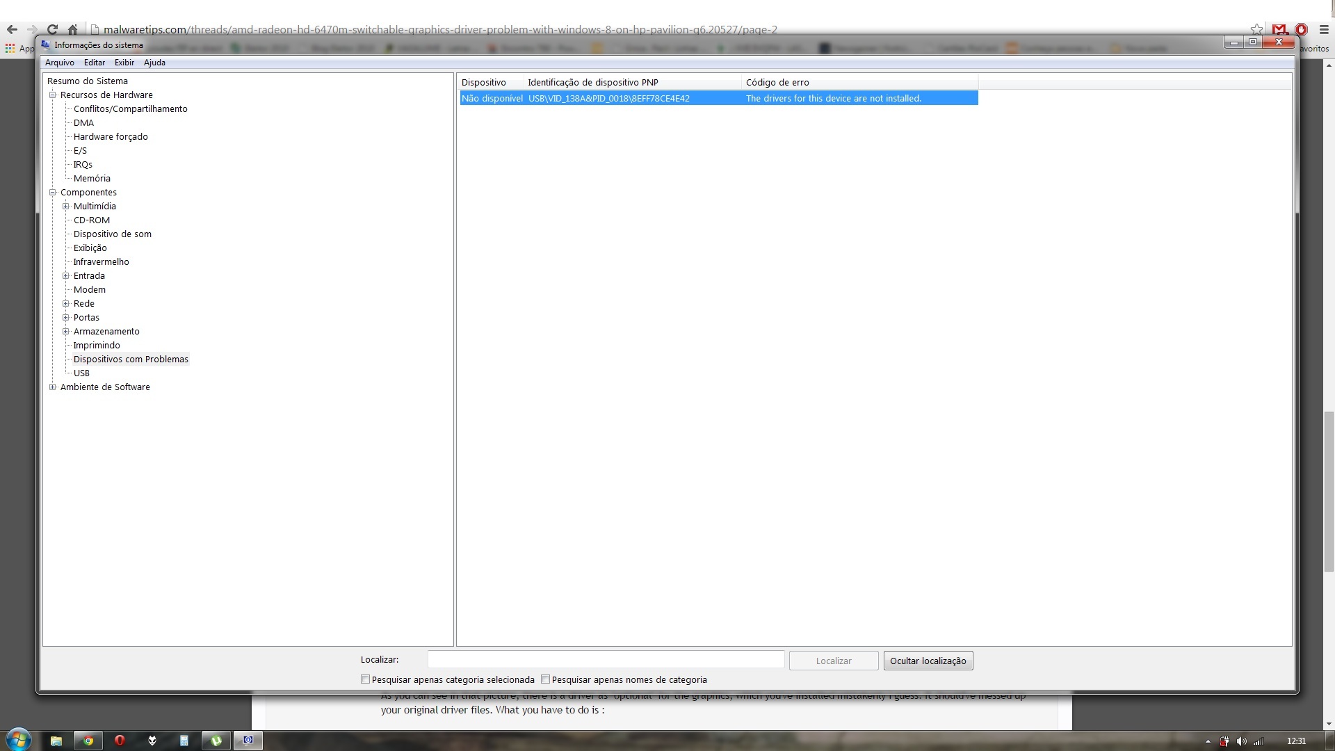Collapse the Recursos de Hardware node

click(x=52, y=95)
